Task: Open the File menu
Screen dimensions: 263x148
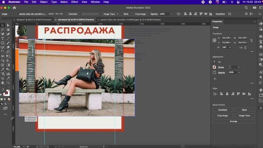Action: pos(26,2)
